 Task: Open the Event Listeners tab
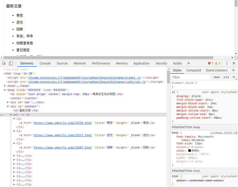pyautogui.click(x=217, y=70)
